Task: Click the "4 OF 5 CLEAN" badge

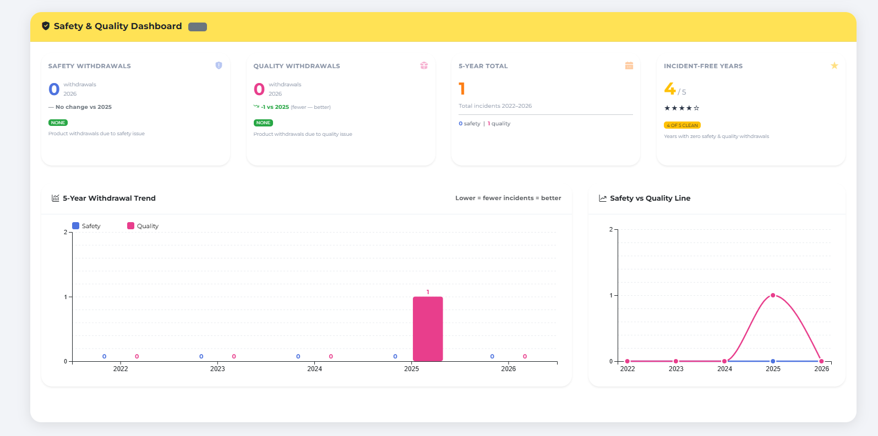Action: pos(682,125)
